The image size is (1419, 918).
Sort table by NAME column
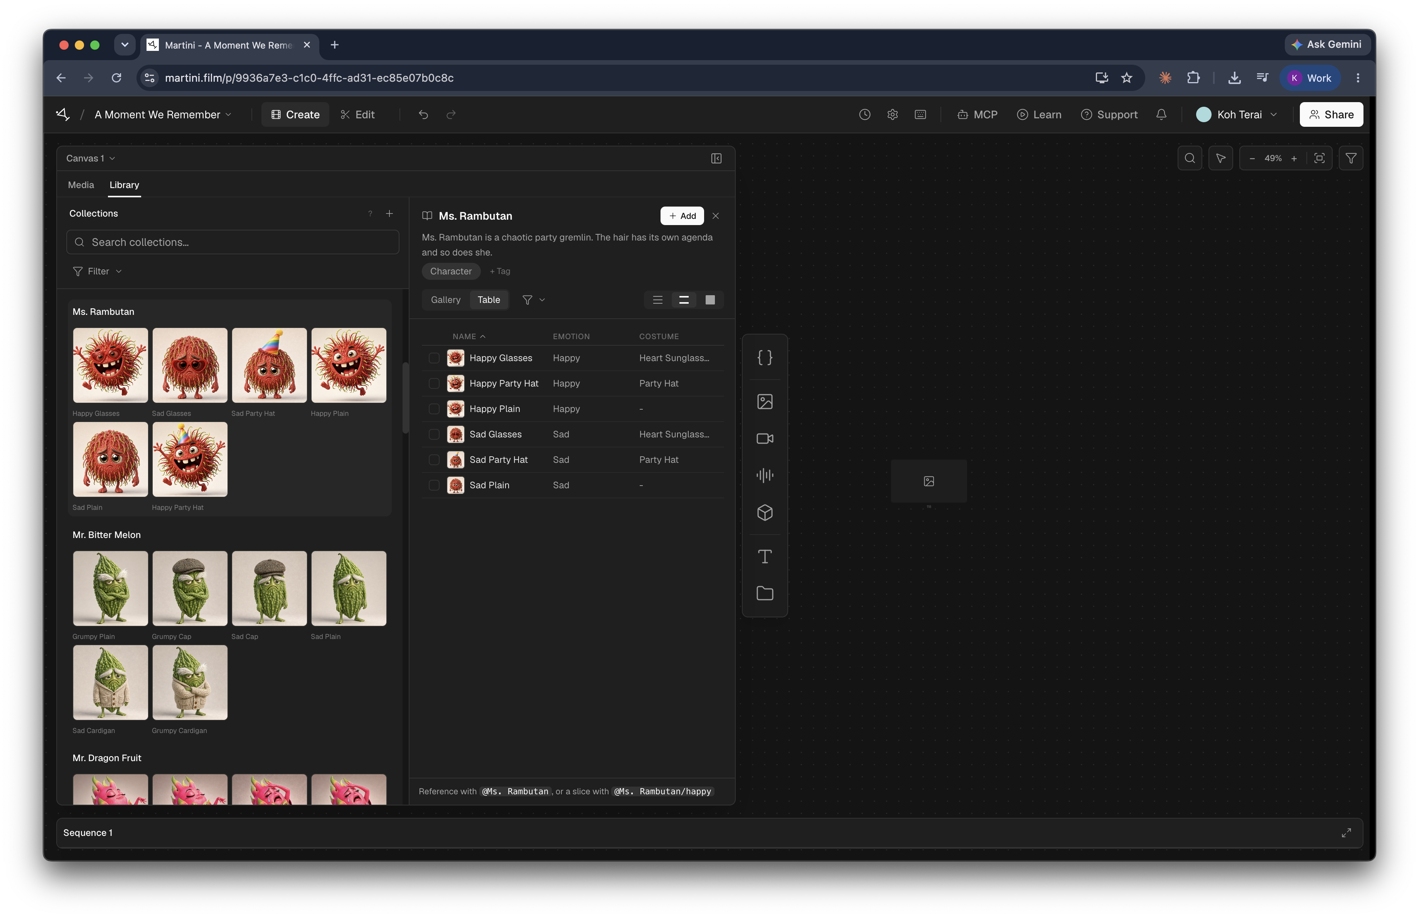pos(469,336)
